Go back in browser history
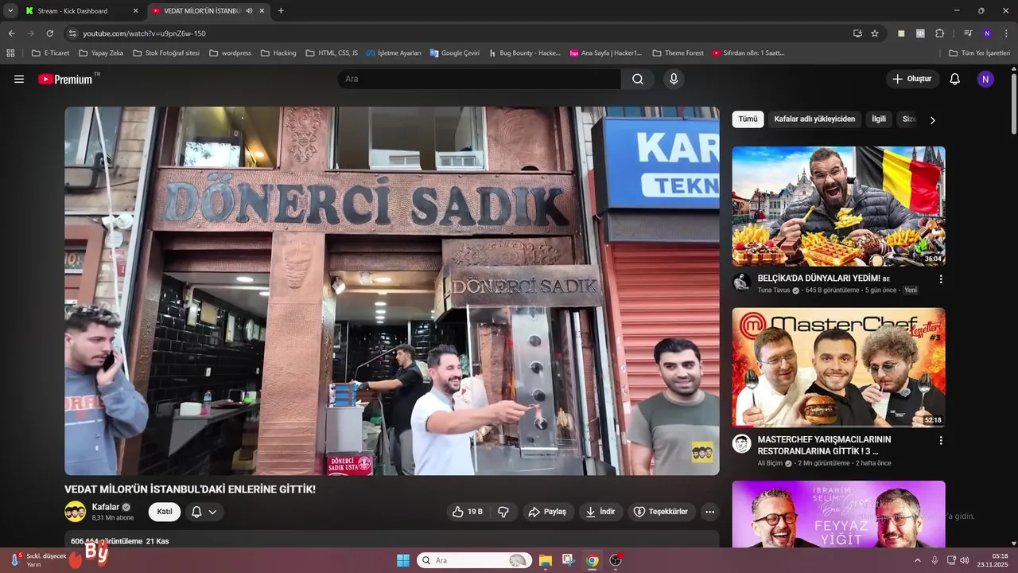Image resolution: width=1018 pixels, height=573 pixels. click(x=11, y=33)
